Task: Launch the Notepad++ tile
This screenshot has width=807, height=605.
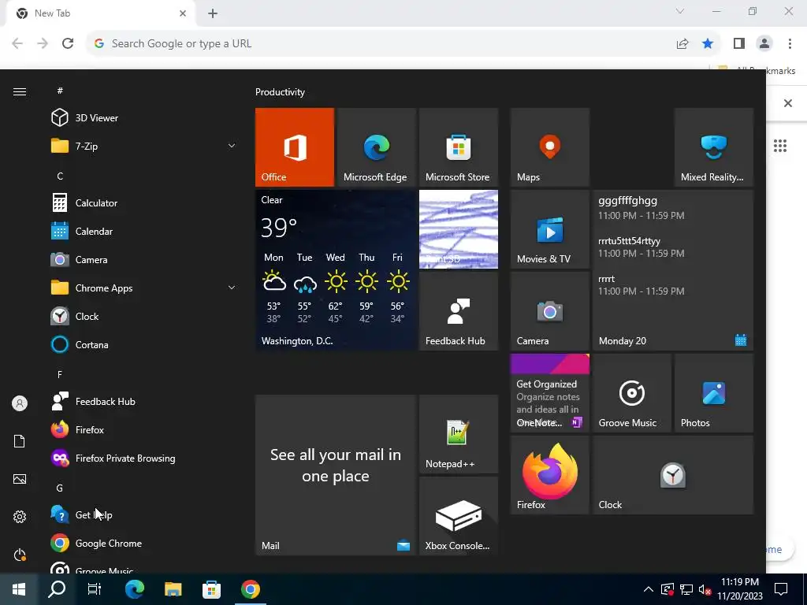Action: [x=458, y=434]
